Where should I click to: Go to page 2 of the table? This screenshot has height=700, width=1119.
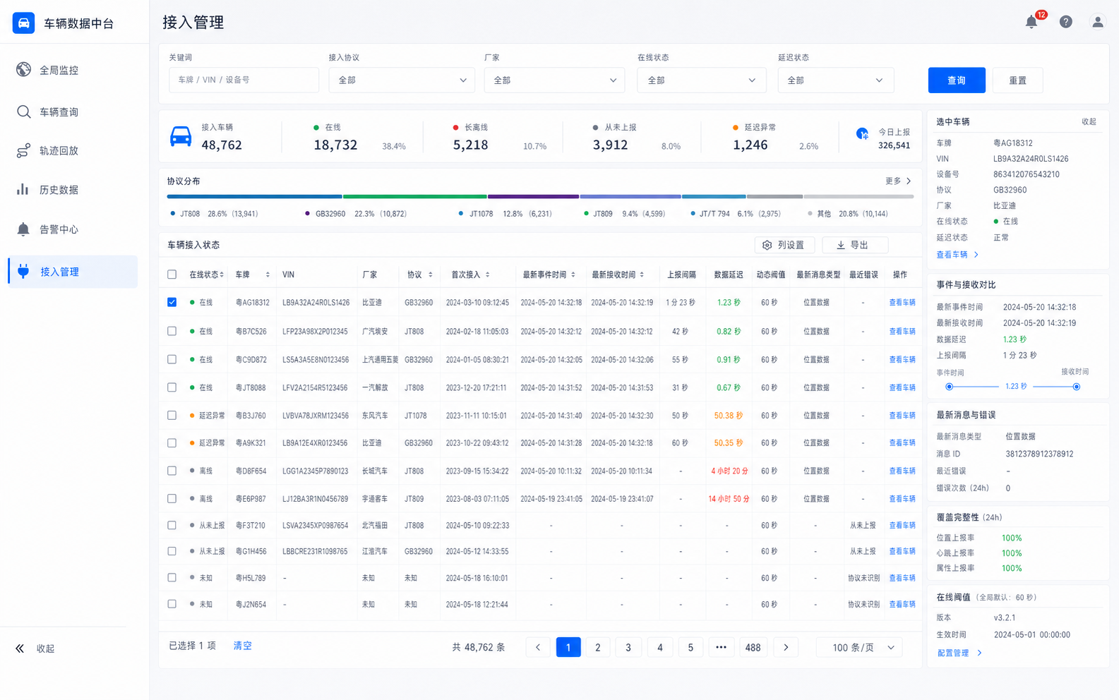coord(598,647)
